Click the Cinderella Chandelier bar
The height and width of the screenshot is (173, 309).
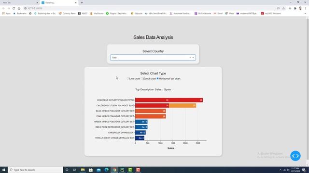click(x=140, y=133)
